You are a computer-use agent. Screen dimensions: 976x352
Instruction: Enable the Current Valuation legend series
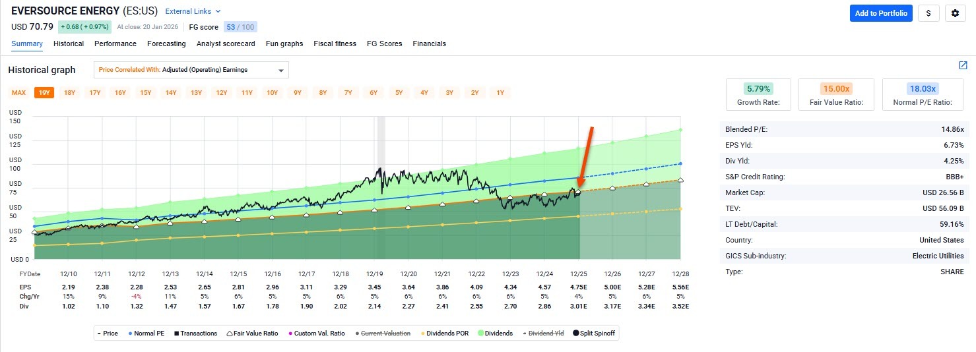pyautogui.click(x=381, y=334)
